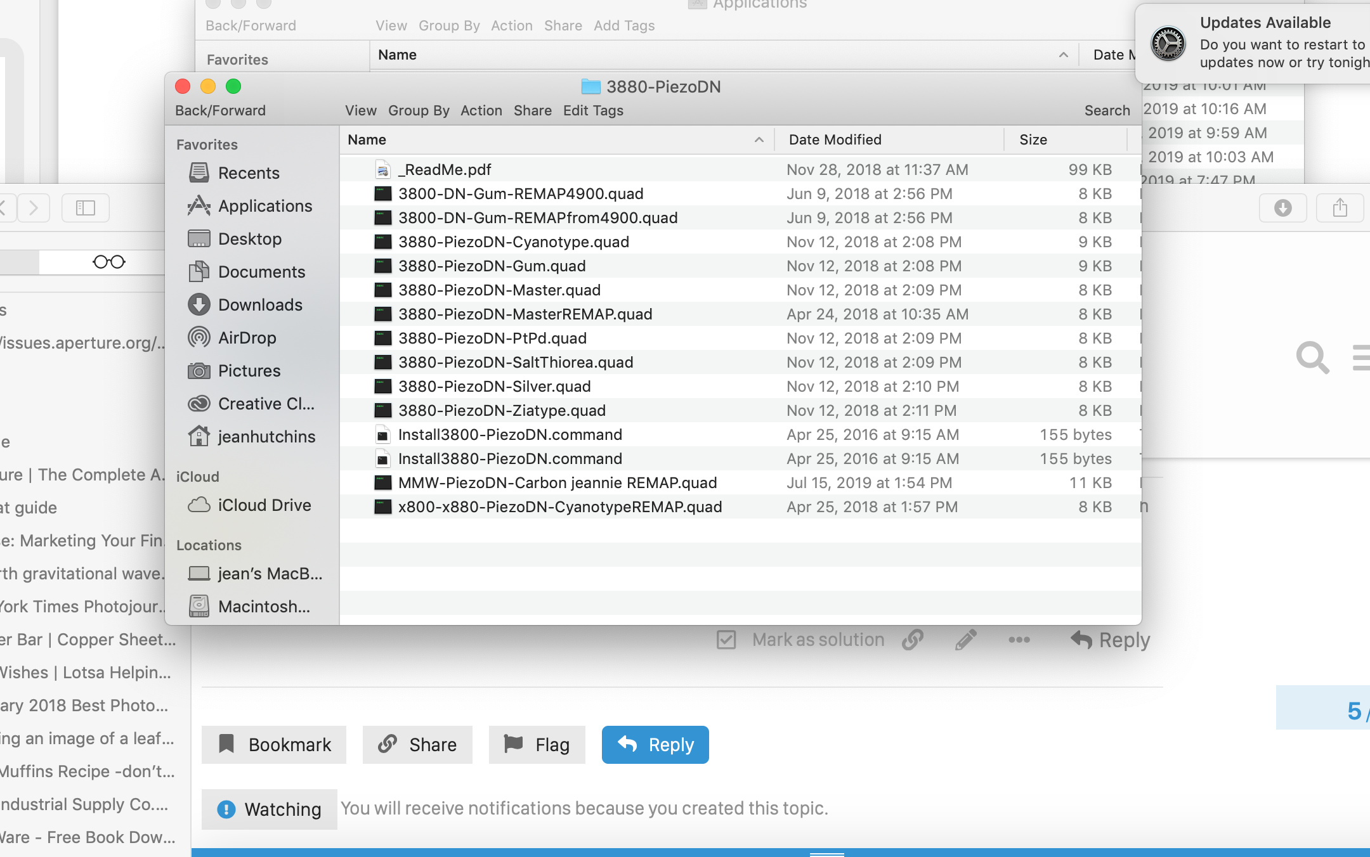
Task: Copy post link with chain icon
Action: click(x=912, y=640)
